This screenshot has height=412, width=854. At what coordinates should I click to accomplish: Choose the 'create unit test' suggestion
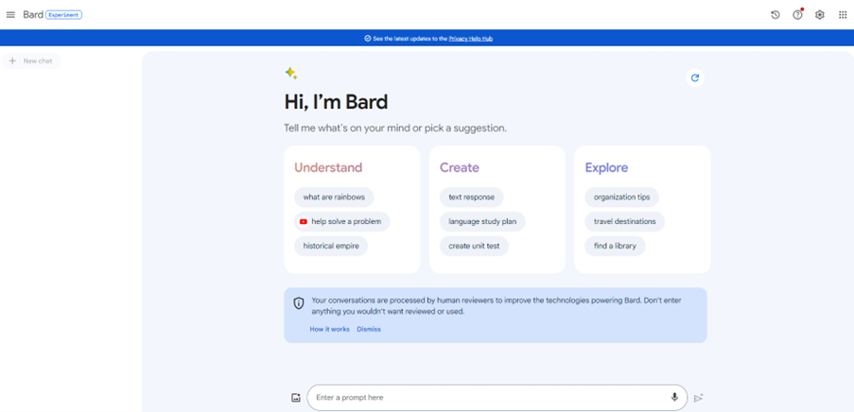pyautogui.click(x=474, y=246)
